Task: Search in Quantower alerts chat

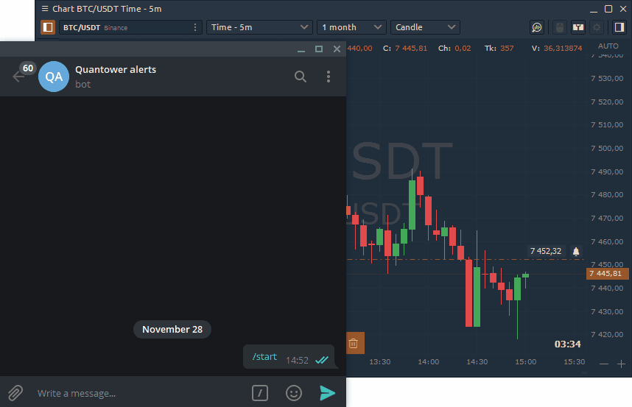Action: (301, 77)
